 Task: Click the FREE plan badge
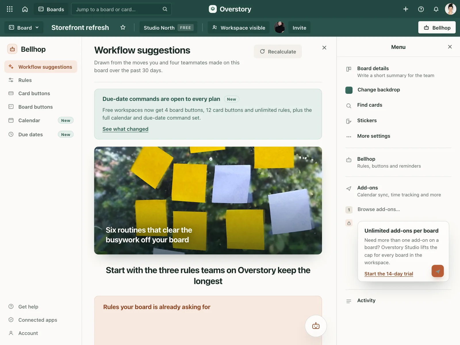point(185,28)
